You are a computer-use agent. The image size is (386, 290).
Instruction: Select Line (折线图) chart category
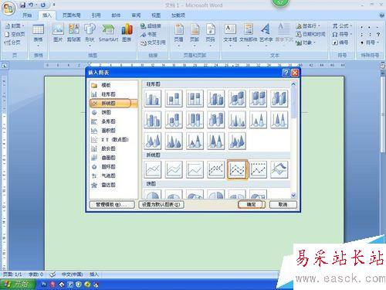[113, 103]
